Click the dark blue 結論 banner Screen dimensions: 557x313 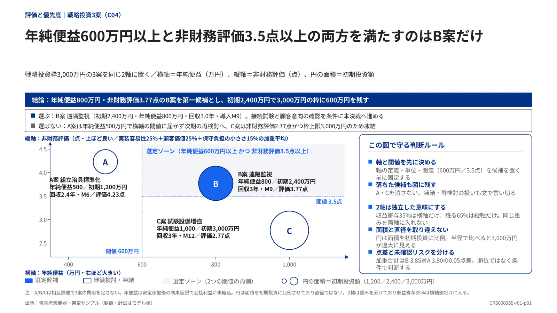[278, 100]
